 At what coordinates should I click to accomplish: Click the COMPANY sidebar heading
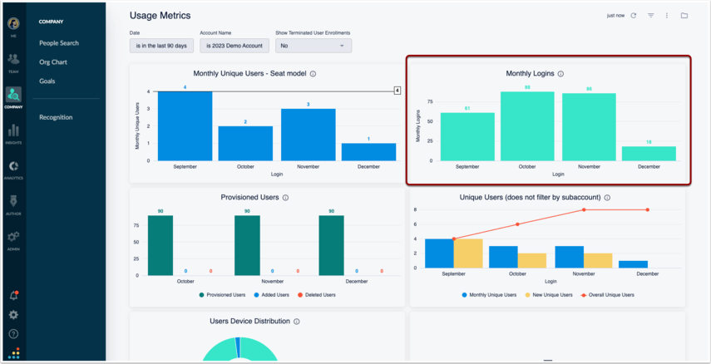tap(52, 22)
